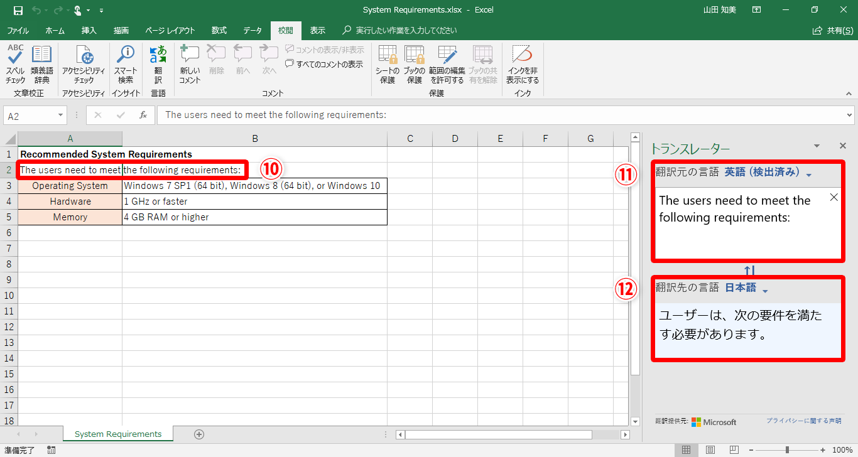Screen dimensions: 858x457
Task: Insert a new comment (新しいコメント)
Action: 190,64
